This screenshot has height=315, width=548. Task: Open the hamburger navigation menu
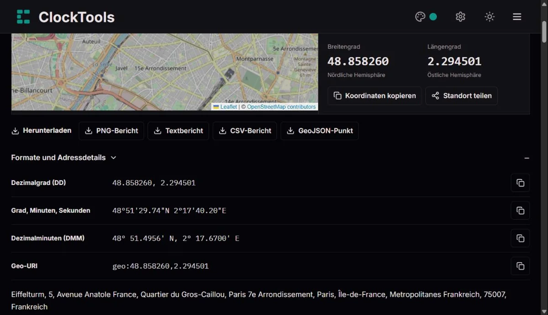tap(517, 17)
